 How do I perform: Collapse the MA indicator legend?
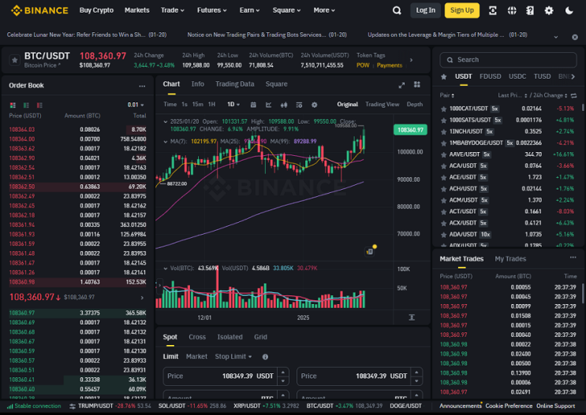coord(166,142)
